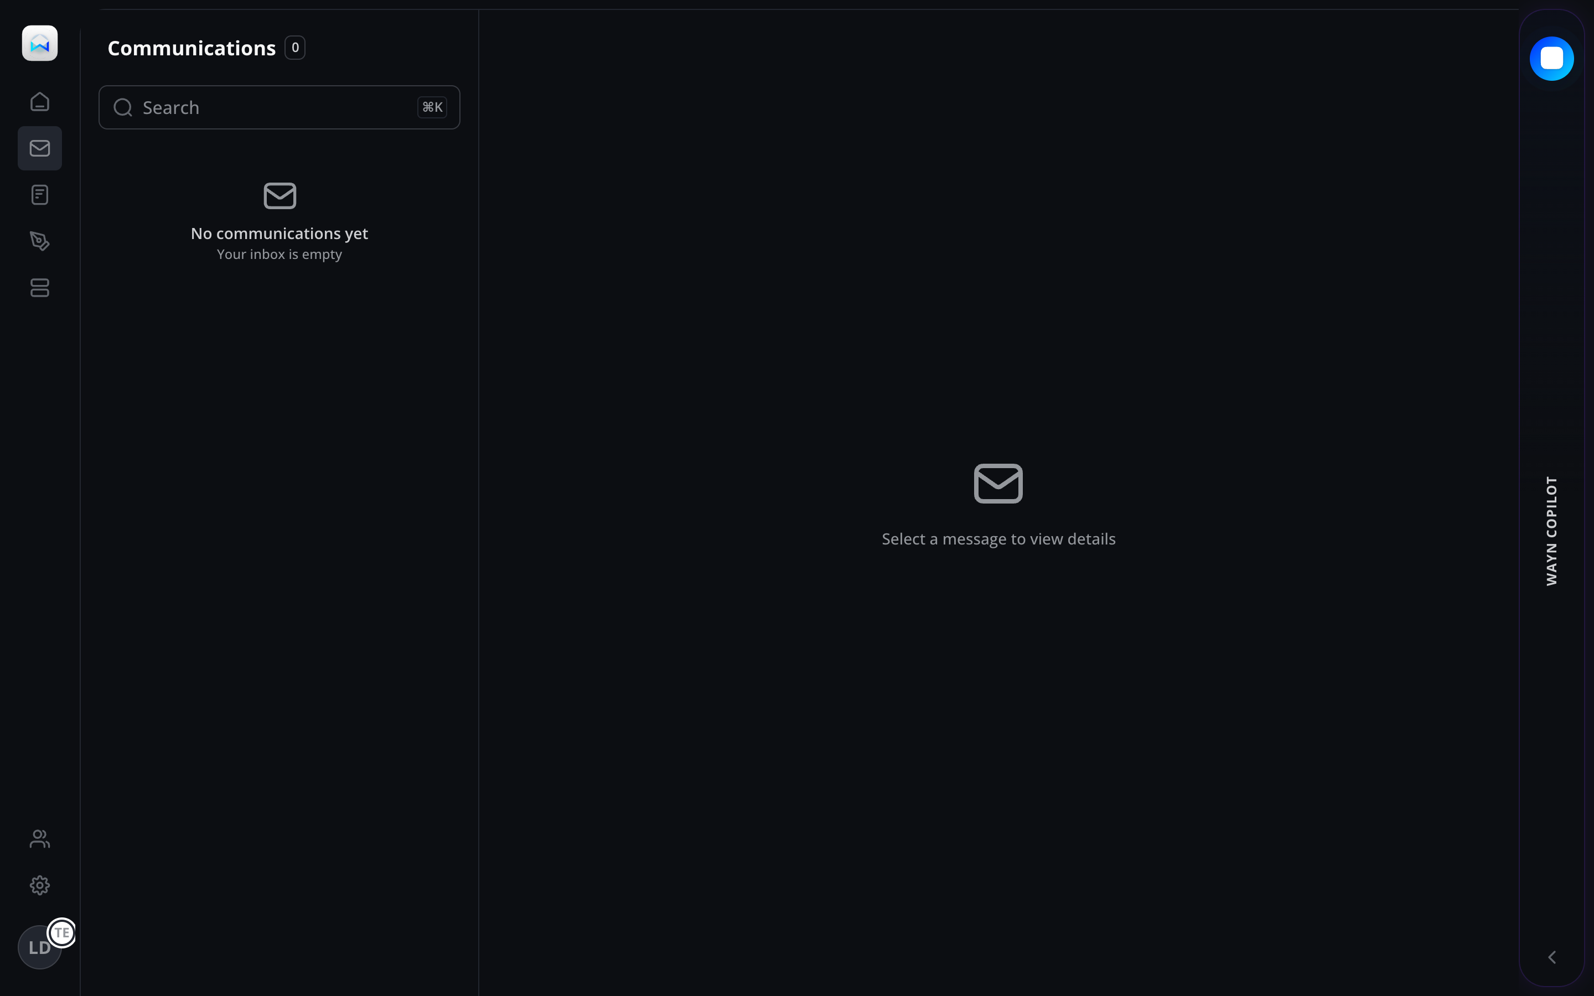Viewport: 1594px width, 996px height.
Task: Click the vertical WAYN COPILOT label
Action: coord(1551,531)
